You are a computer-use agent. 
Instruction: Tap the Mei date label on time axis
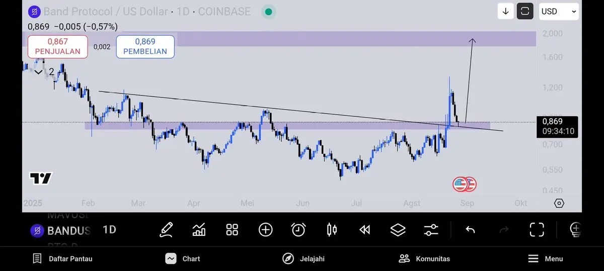pyautogui.click(x=247, y=203)
